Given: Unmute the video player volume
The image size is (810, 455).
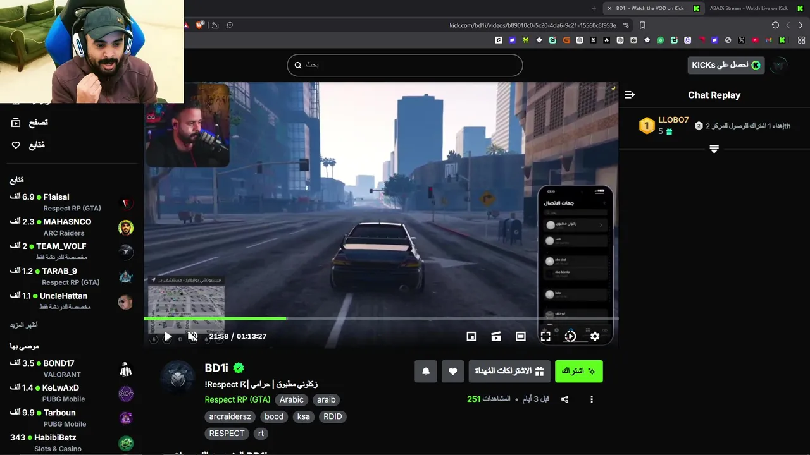Looking at the screenshot, I should pyautogui.click(x=193, y=337).
